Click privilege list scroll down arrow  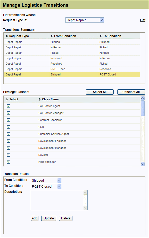pos(142,164)
